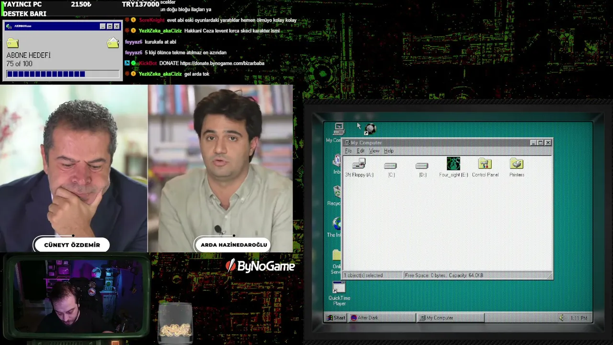Click left folder icon in Abone Hedefi window

12,43
